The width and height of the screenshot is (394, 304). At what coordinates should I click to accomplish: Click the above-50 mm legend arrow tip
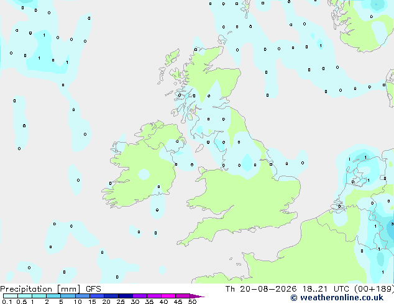pyautogui.click(x=197, y=296)
